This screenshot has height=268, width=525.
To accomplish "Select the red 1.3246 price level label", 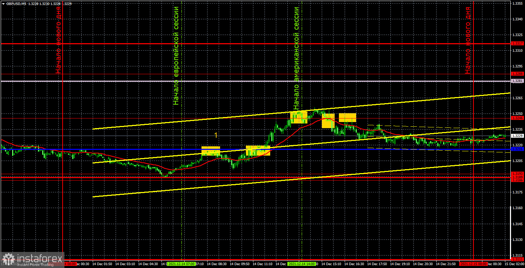I will click(517, 118).
